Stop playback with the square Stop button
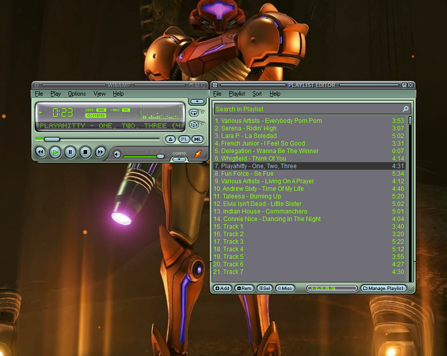Screen dimensions: 447x356 click(x=85, y=152)
